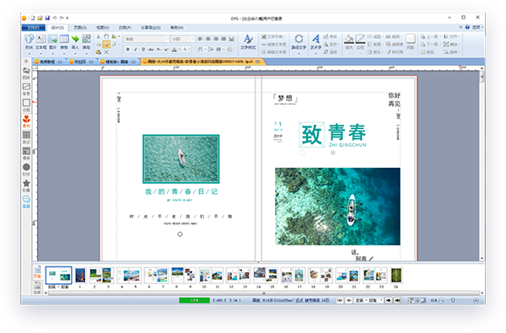Click zoom in plus button
This screenshot has height=333, width=506.
coord(476,300)
